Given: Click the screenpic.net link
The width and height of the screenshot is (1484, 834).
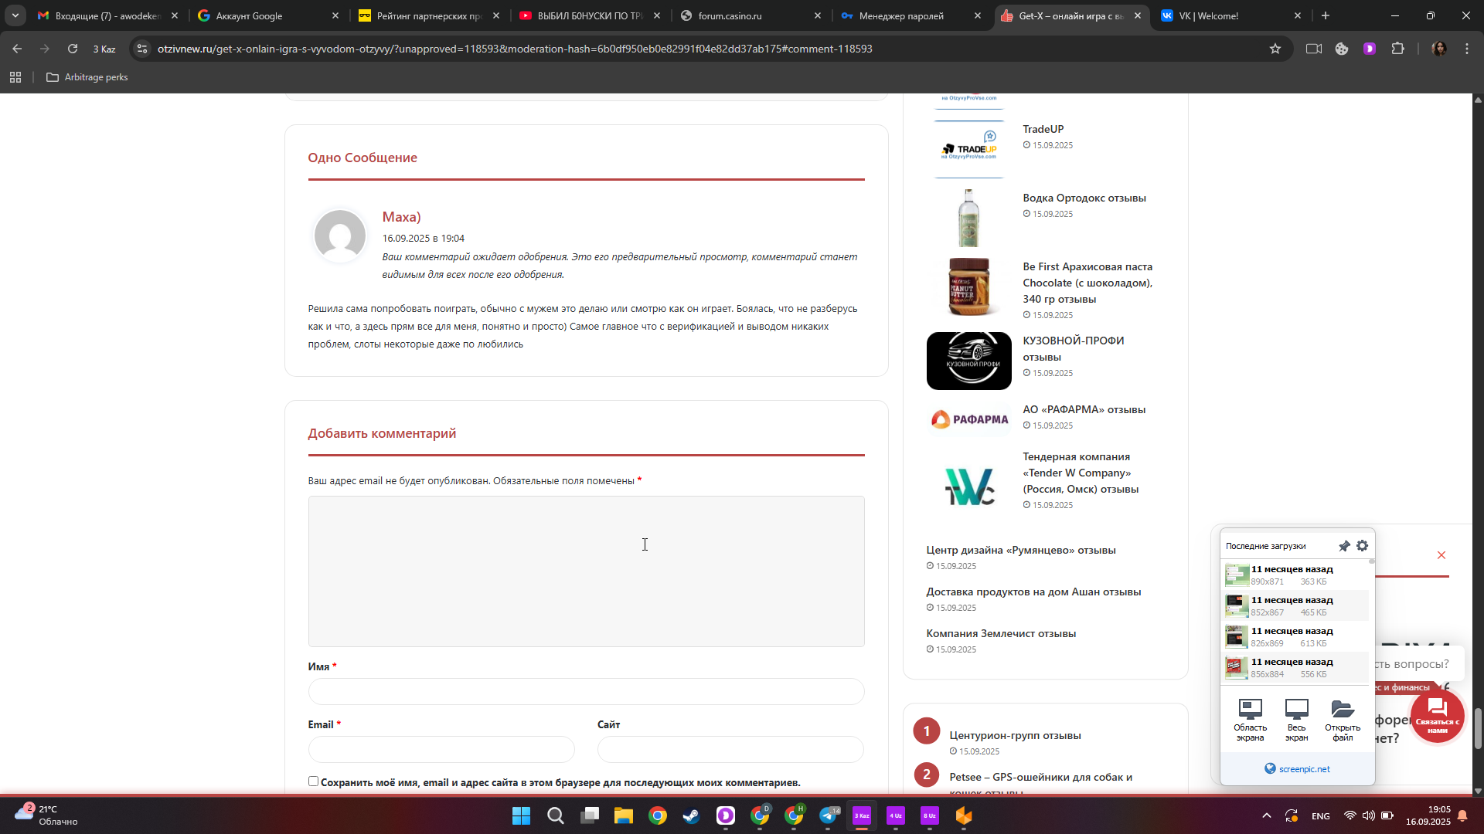Looking at the screenshot, I should point(1304,768).
